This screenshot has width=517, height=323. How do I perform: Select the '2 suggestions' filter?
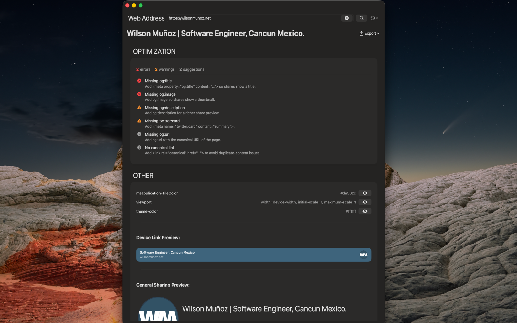[x=192, y=69]
